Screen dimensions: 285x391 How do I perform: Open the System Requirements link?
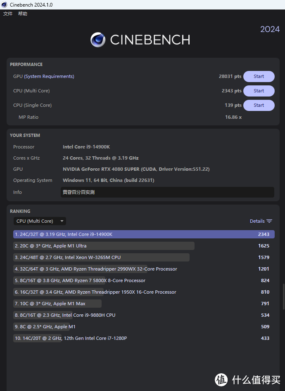(49, 76)
